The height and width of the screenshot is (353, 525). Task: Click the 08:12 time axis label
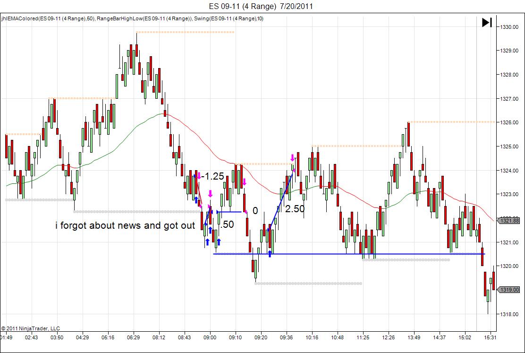point(159,337)
